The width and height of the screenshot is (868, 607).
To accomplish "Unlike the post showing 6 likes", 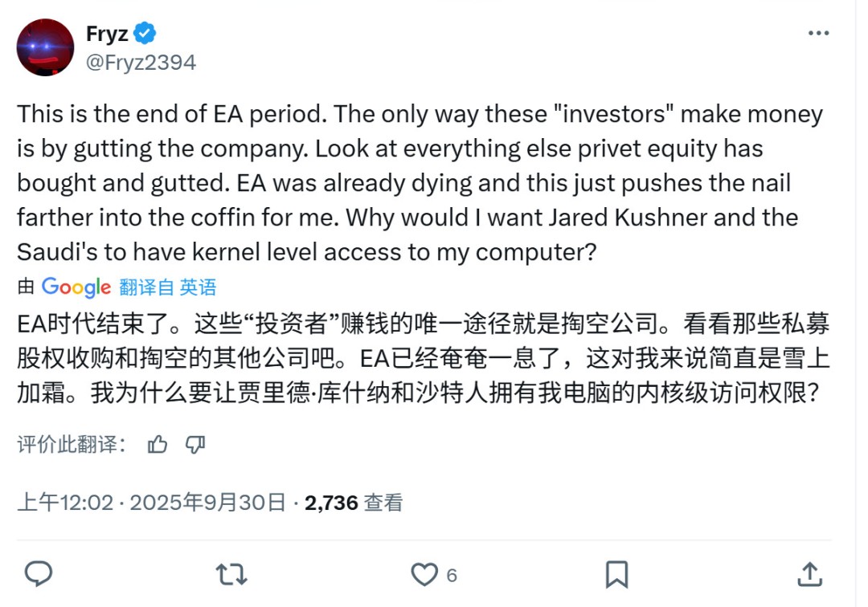I will tap(424, 575).
